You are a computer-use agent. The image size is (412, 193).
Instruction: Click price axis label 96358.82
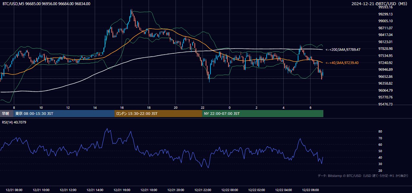(385, 83)
